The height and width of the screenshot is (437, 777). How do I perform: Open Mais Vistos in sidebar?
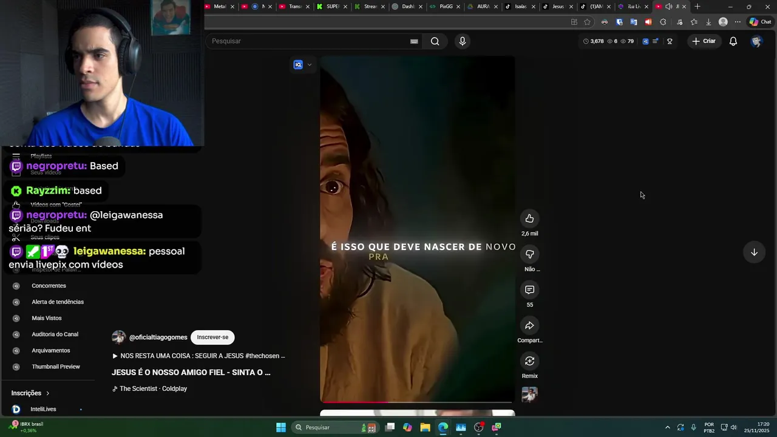pos(47,318)
